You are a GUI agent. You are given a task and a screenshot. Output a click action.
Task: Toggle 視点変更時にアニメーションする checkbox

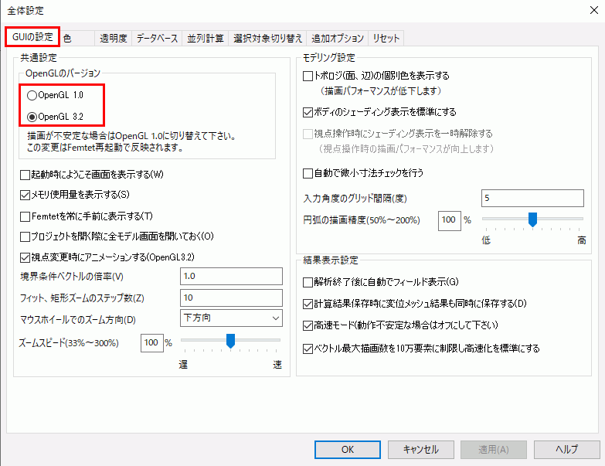click(x=25, y=257)
